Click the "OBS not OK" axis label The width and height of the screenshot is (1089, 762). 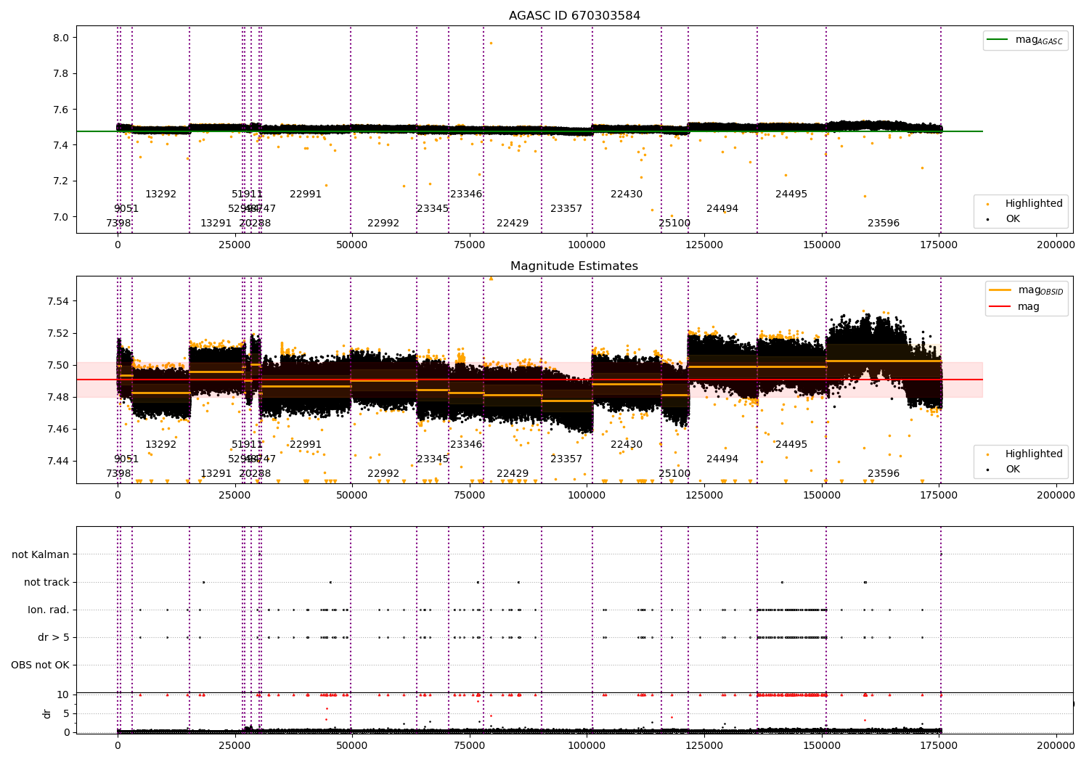click(x=41, y=665)
